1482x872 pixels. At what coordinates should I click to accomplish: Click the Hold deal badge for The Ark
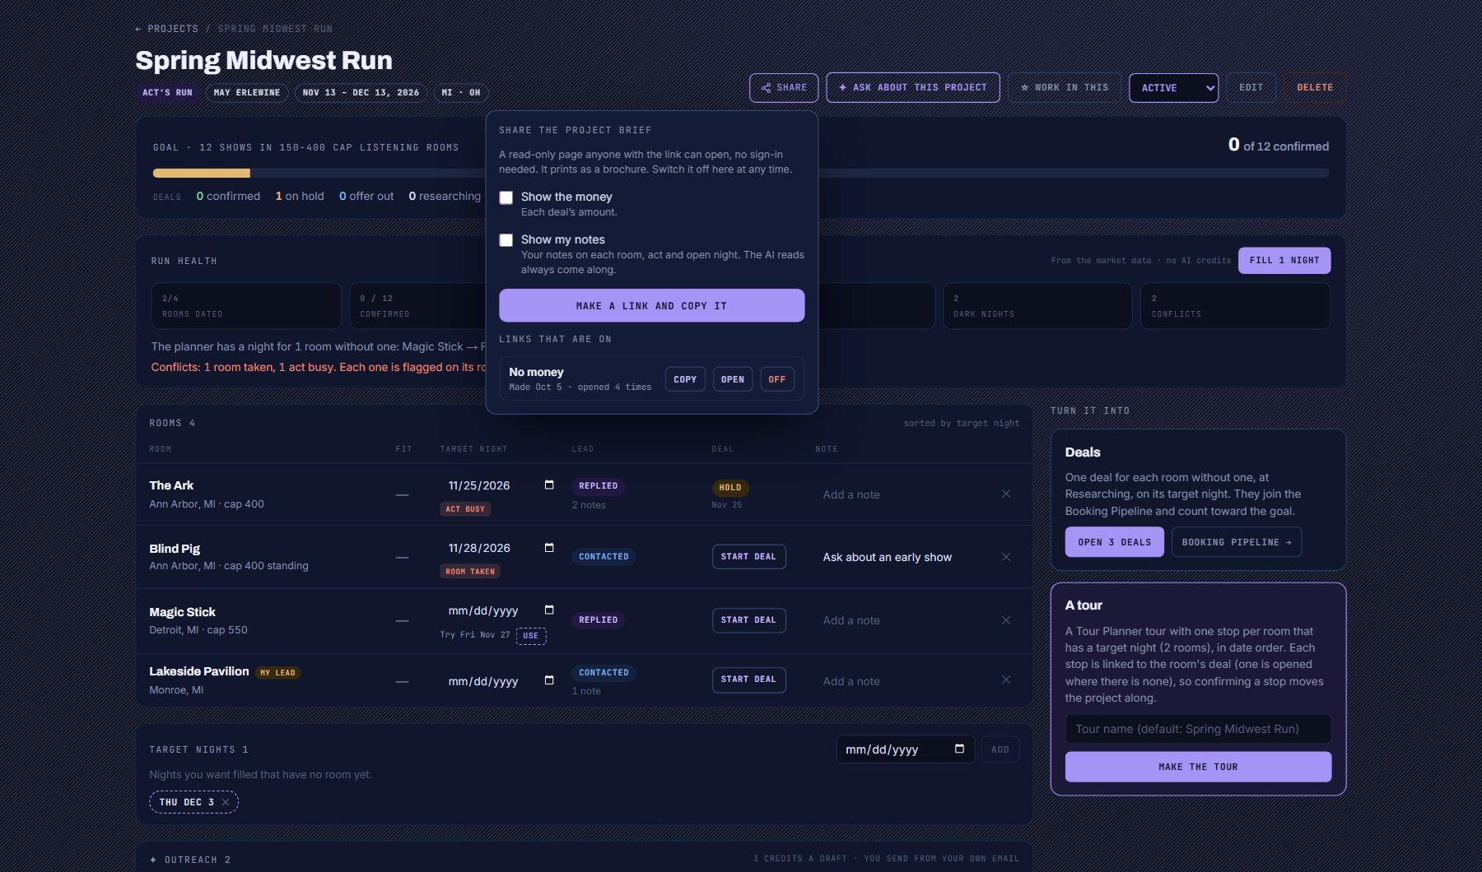click(730, 487)
